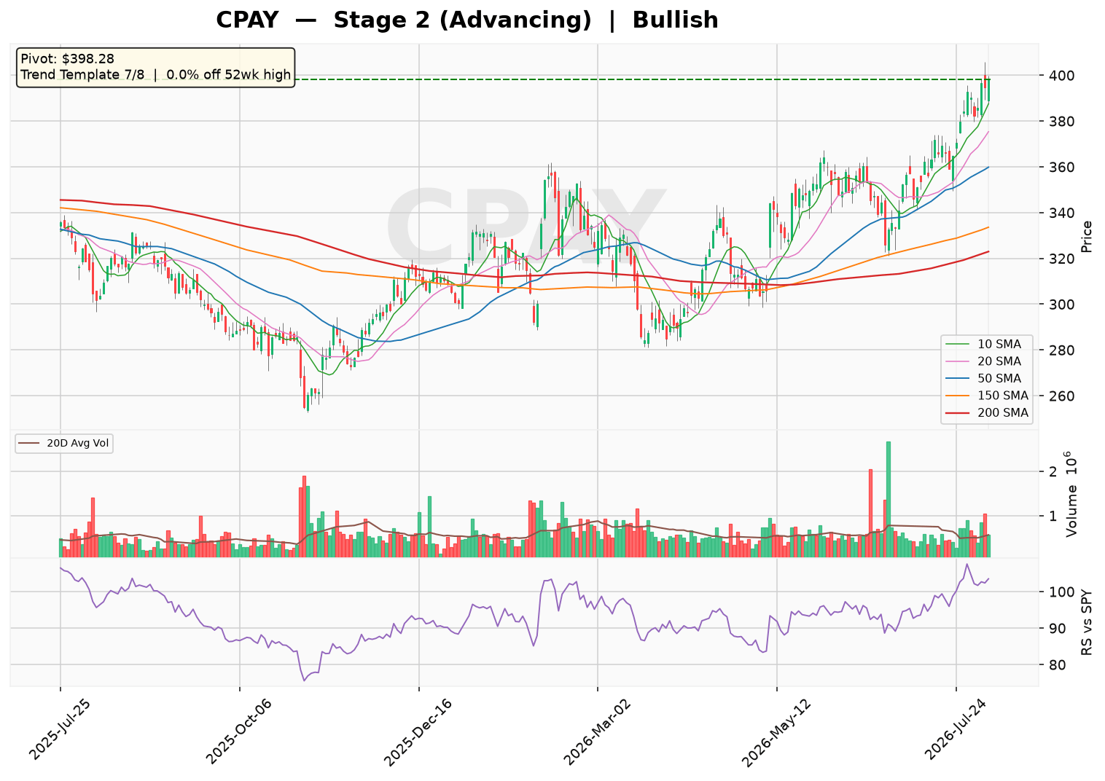Click the 80 tick on RS axis
Image resolution: width=1105 pixels, height=781 pixels.
click(1056, 665)
